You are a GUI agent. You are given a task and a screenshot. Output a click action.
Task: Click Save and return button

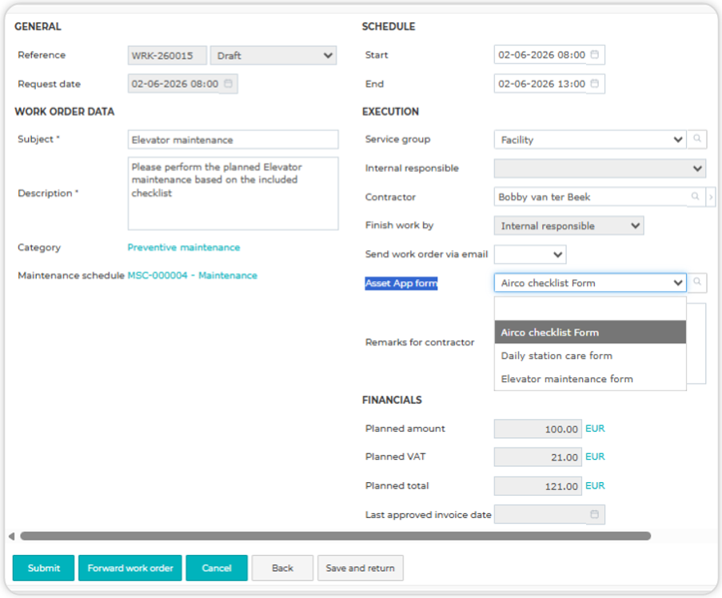(x=360, y=568)
